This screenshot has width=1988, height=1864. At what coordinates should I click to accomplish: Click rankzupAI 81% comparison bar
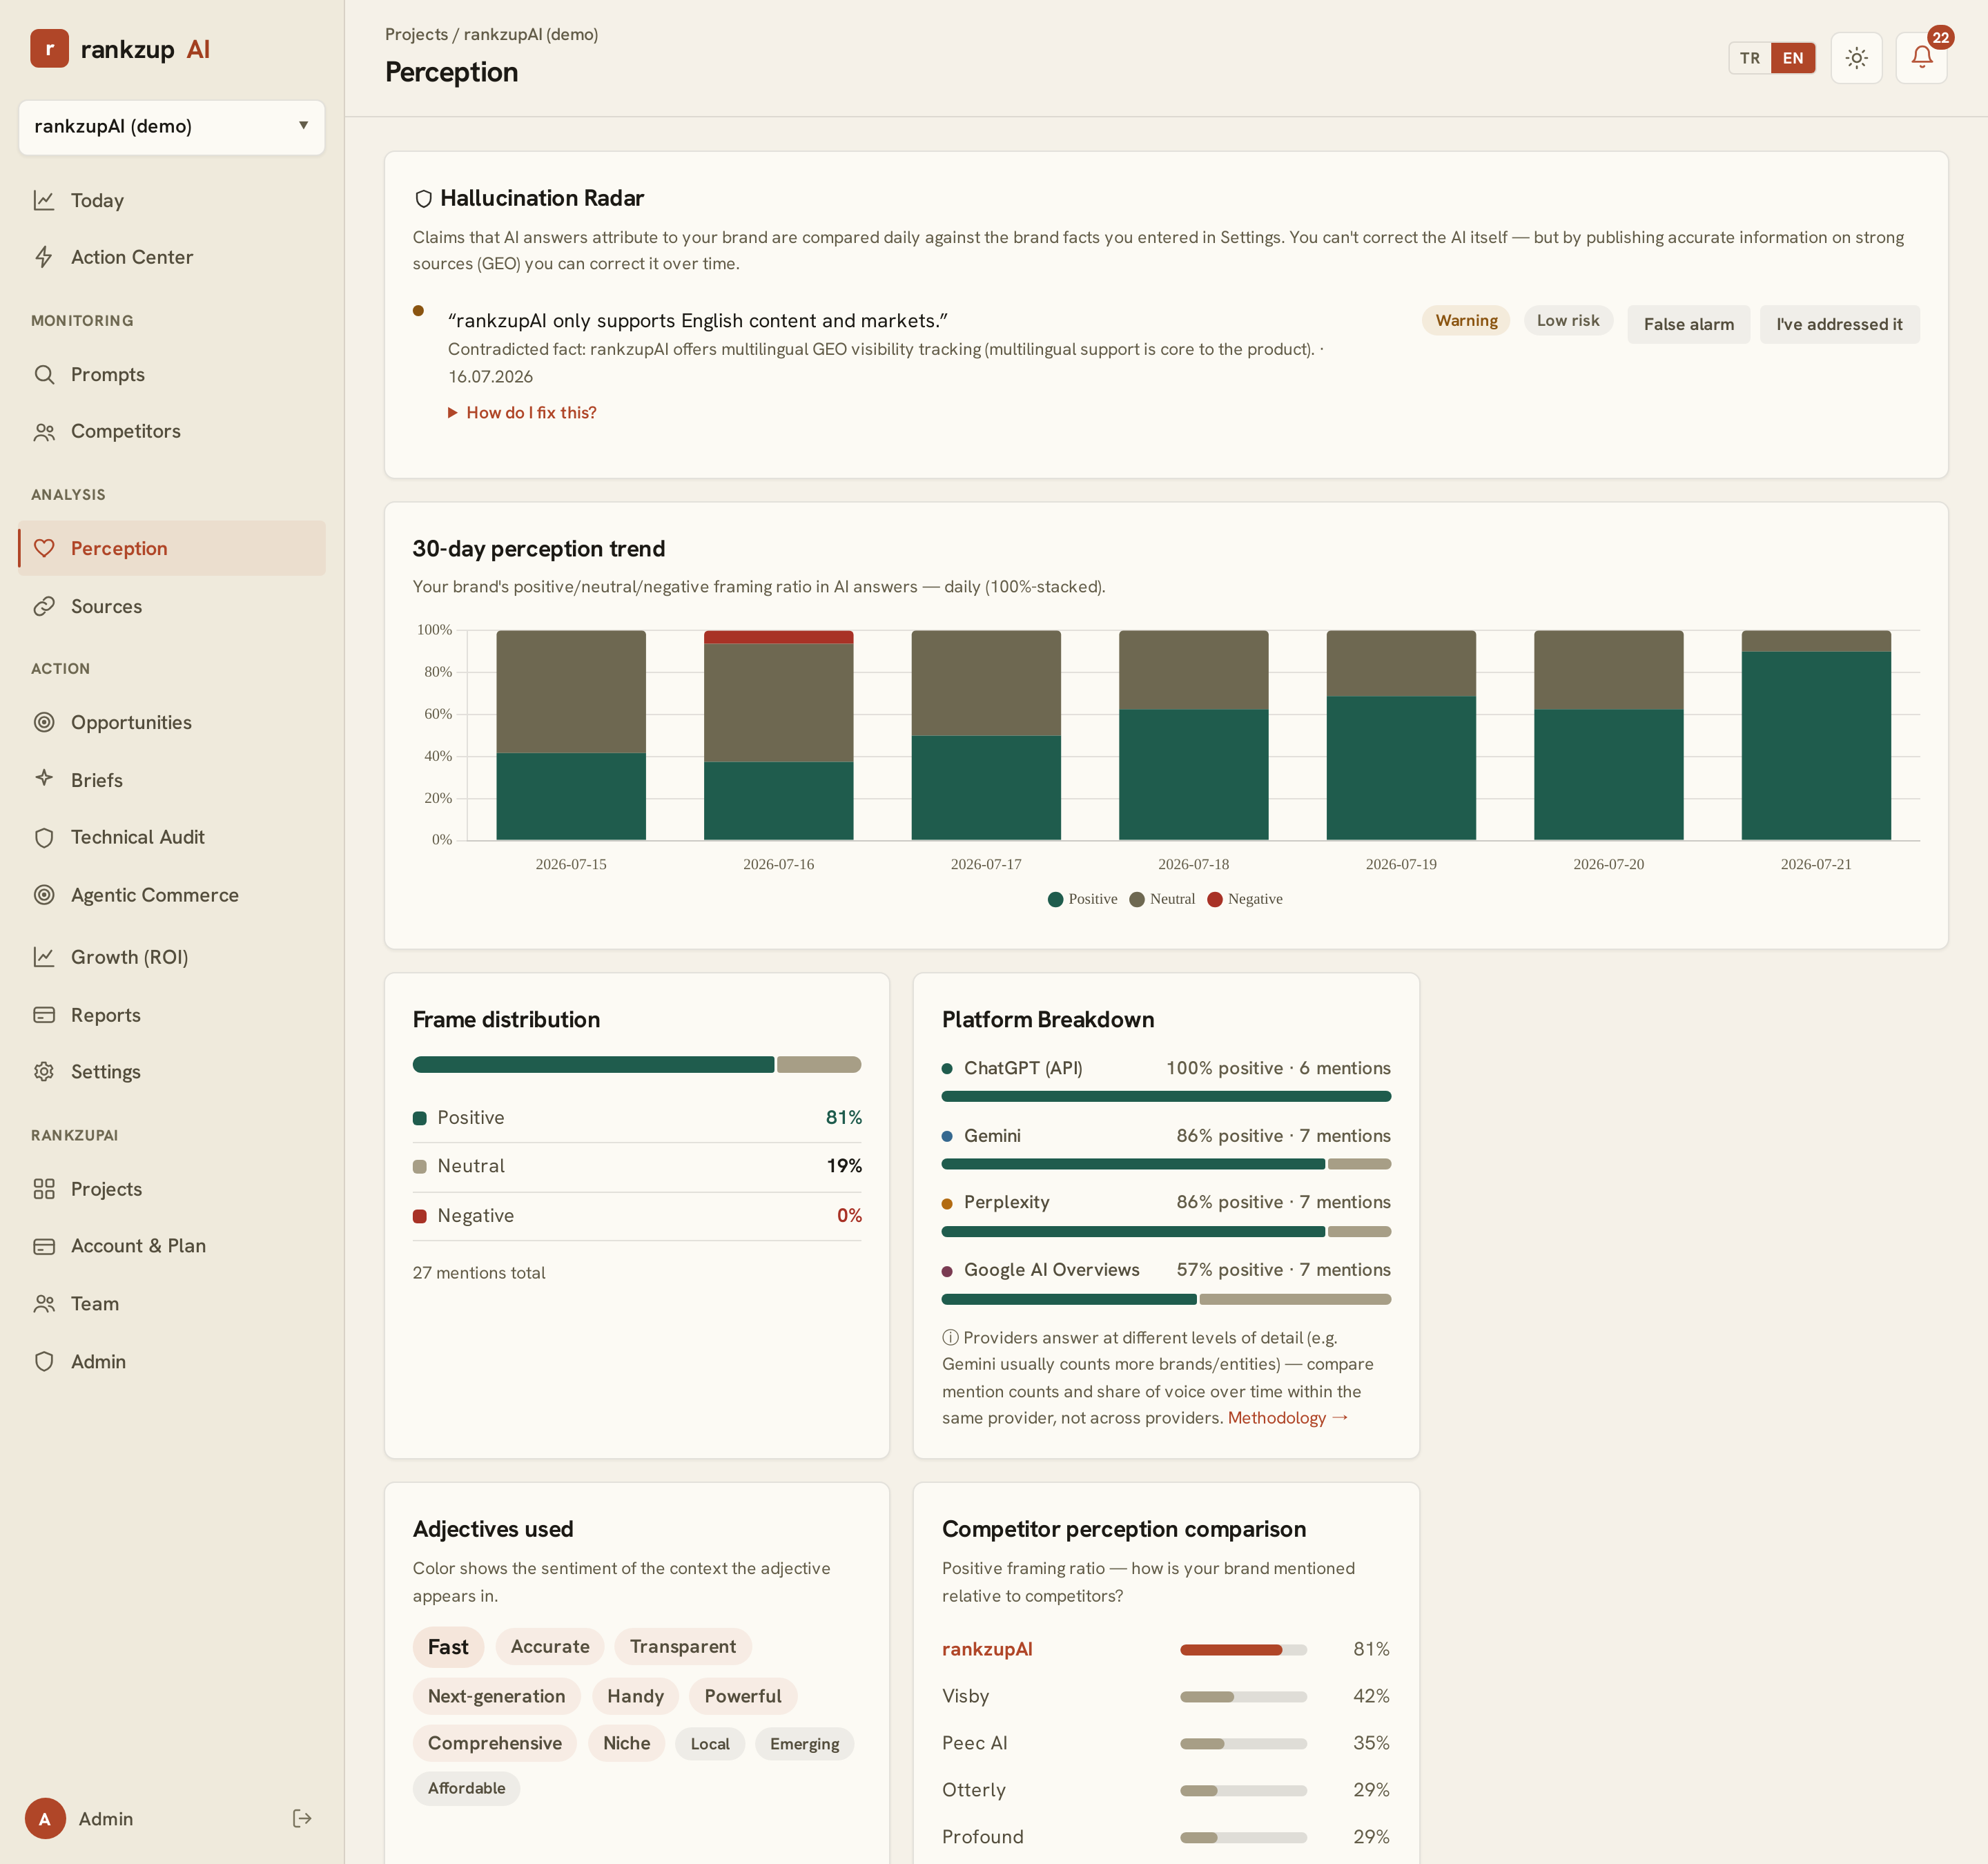tap(1243, 1650)
